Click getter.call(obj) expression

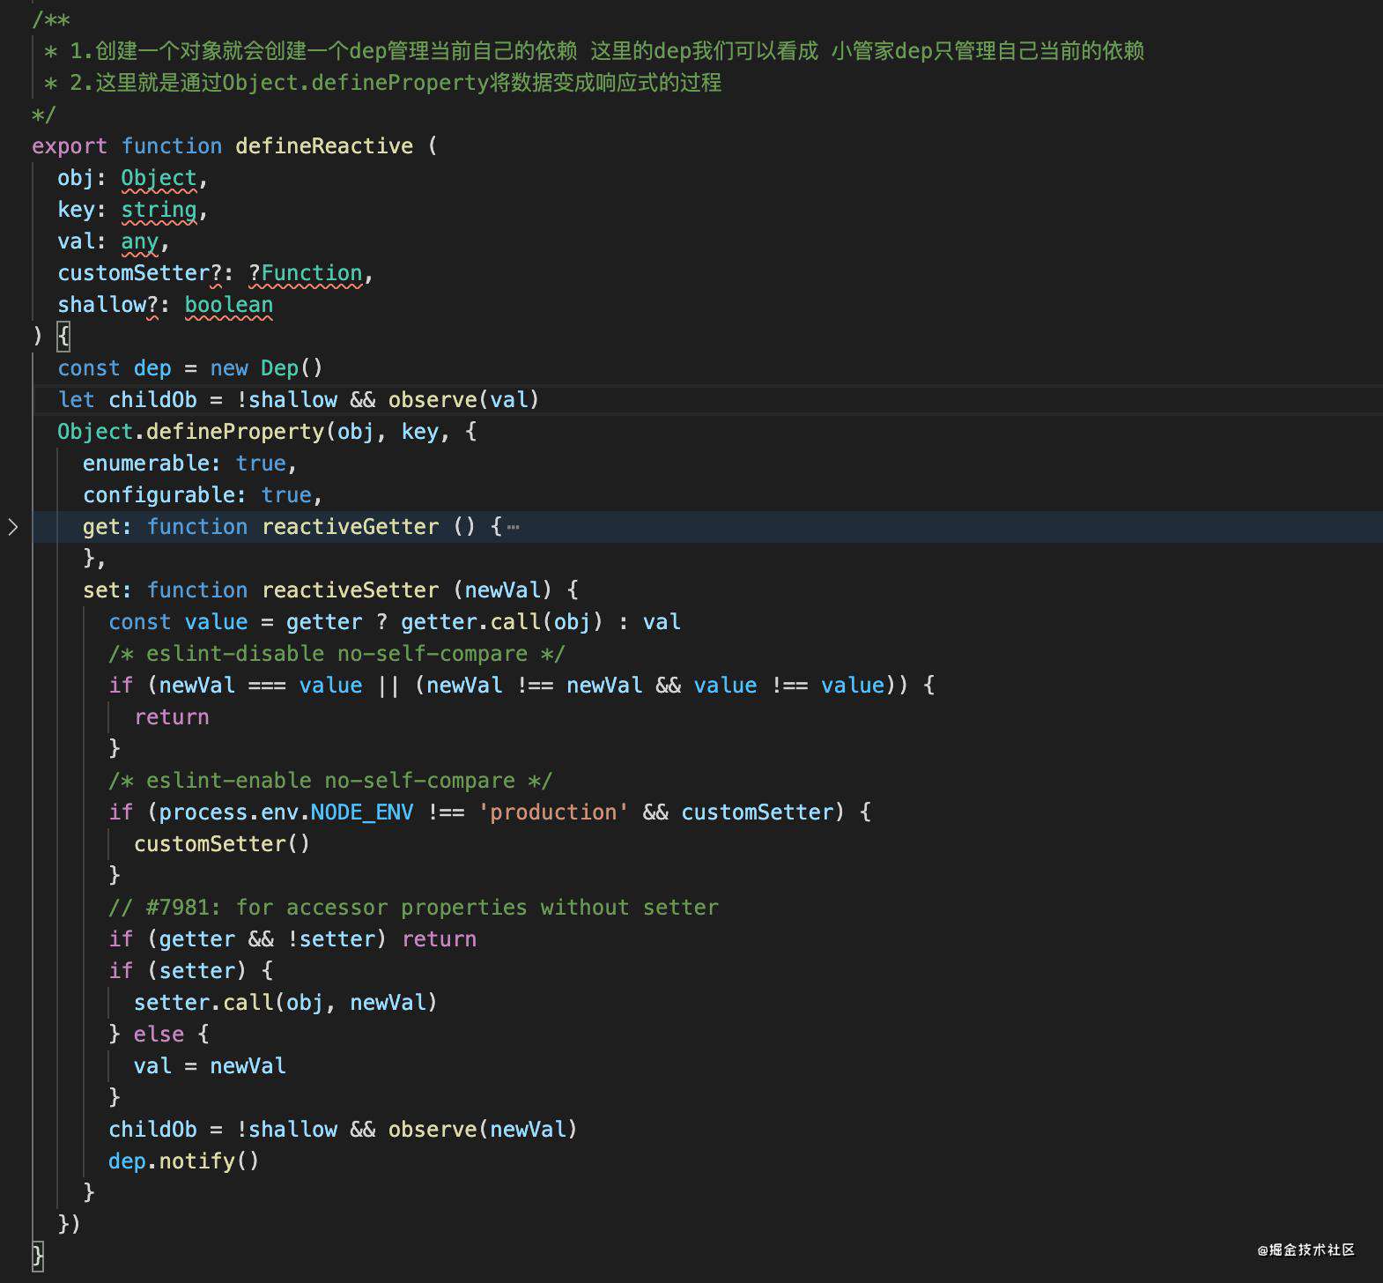(502, 622)
